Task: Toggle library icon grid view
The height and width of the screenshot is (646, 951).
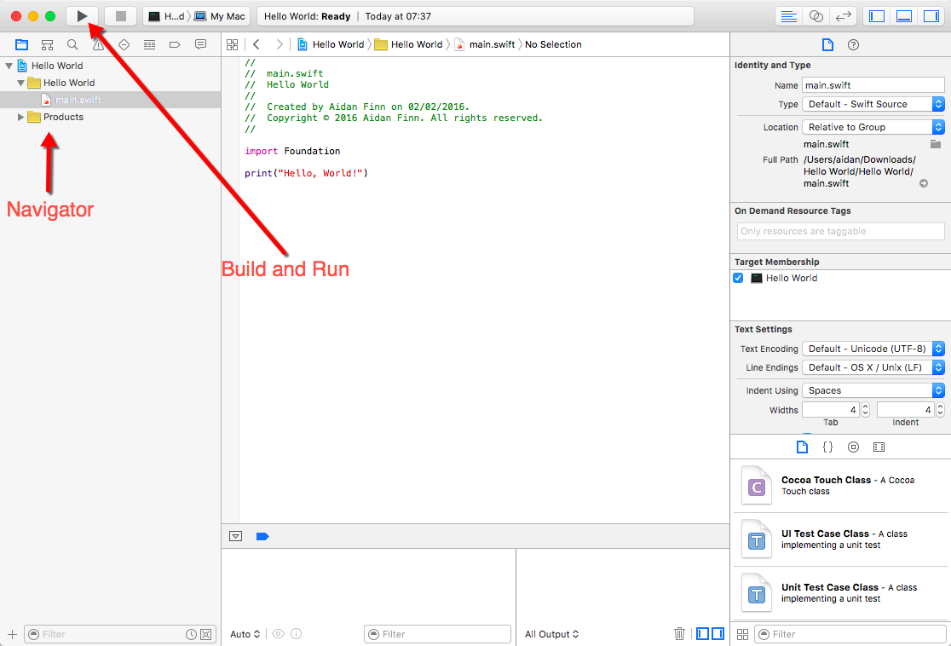Action: (742, 634)
